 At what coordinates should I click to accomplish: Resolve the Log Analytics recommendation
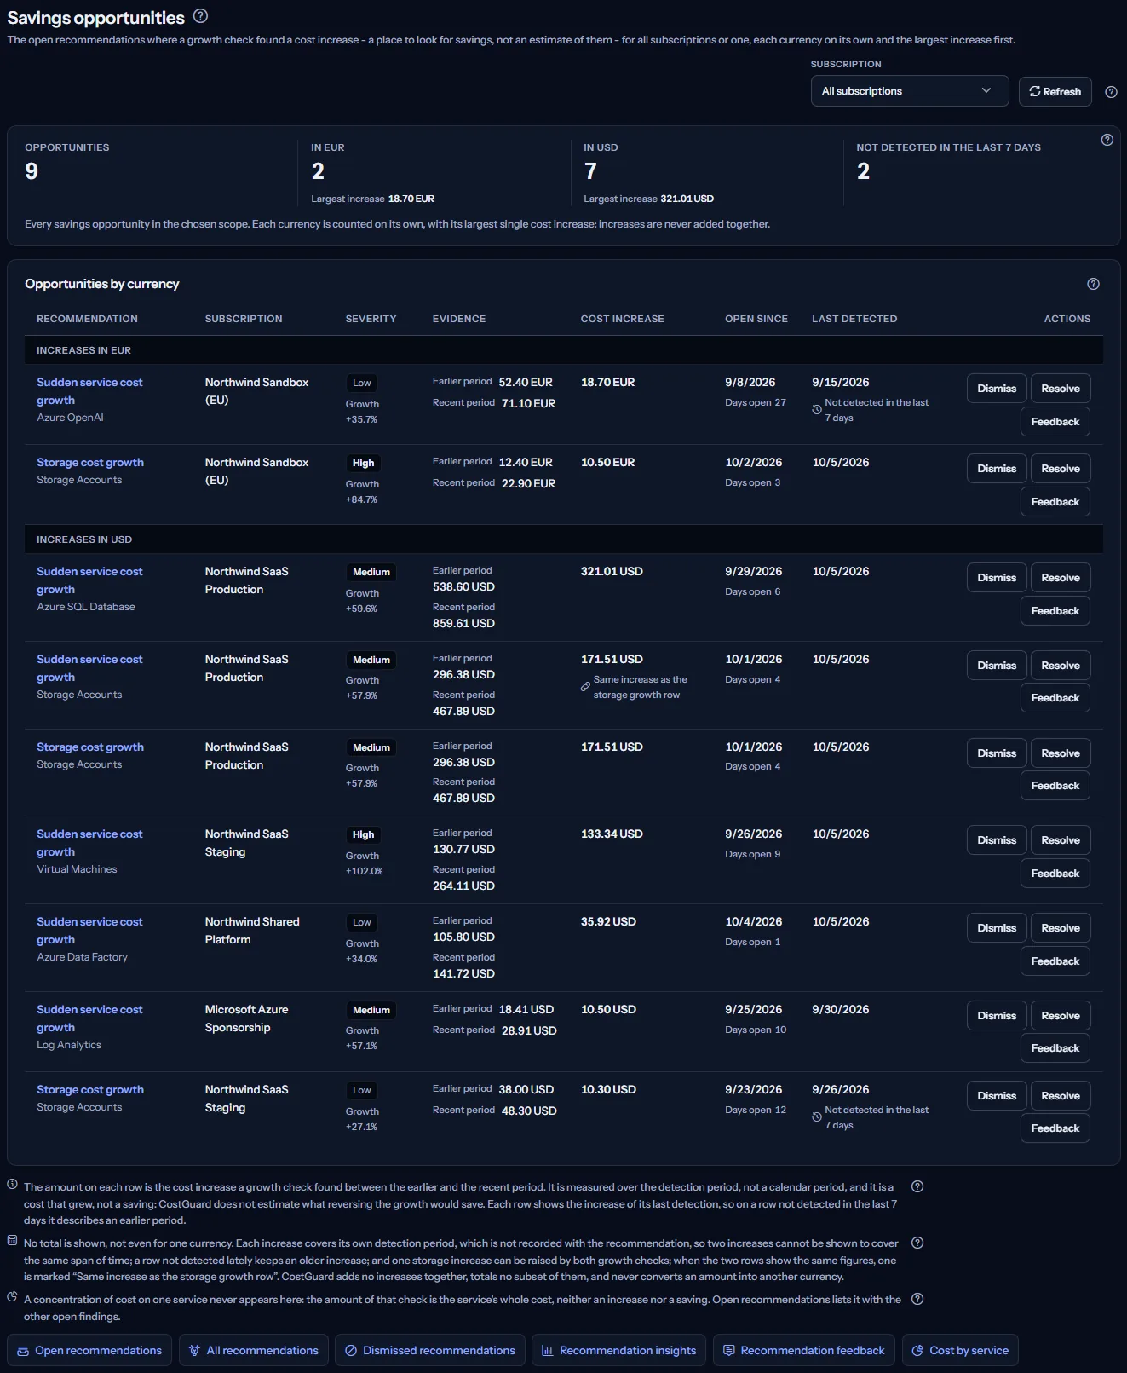[x=1061, y=1016]
